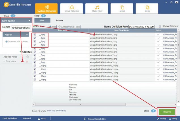Switch to the Cloud Renamer tab

tap(71, 9)
